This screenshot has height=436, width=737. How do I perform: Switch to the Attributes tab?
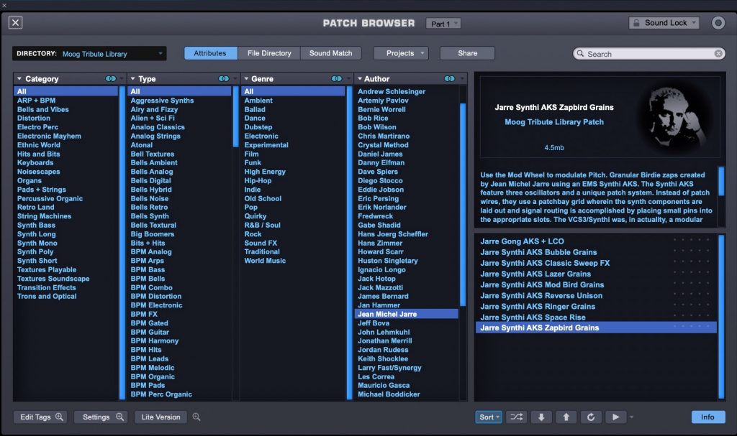(210, 53)
